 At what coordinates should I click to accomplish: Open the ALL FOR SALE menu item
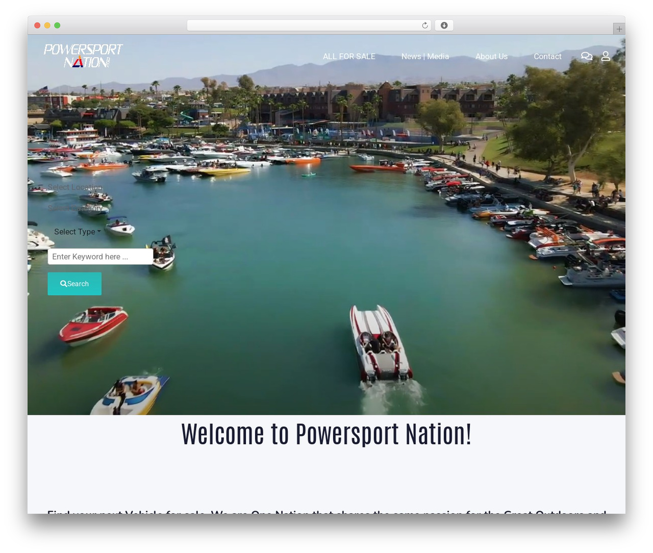(349, 56)
